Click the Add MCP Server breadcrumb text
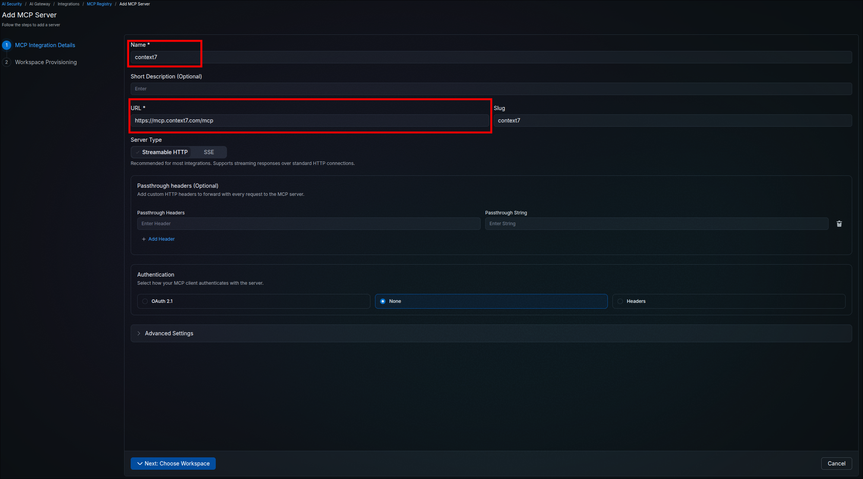The image size is (863, 479). click(135, 4)
